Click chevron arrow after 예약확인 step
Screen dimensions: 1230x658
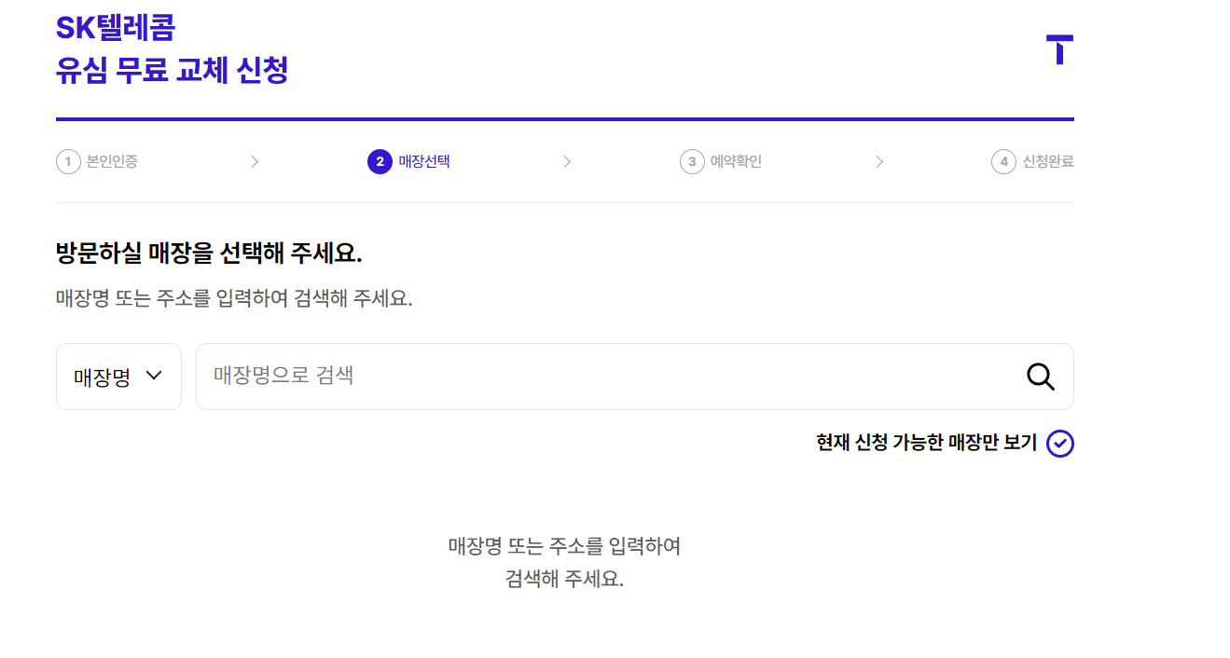(879, 162)
